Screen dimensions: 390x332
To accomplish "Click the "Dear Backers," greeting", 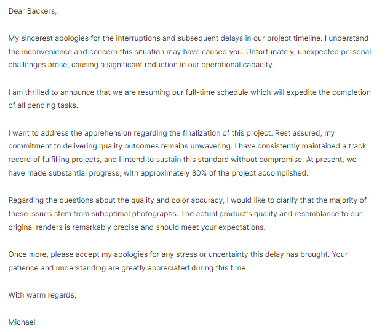I will (32, 10).
